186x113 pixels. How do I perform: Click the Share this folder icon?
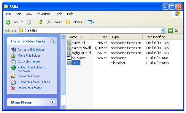(x=13, y=76)
